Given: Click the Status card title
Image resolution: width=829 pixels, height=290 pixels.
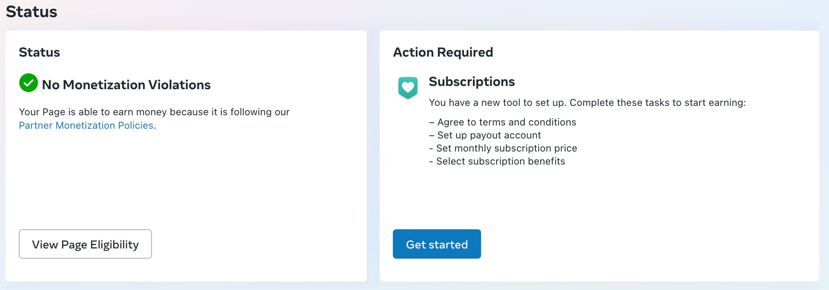Looking at the screenshot, I should 39,52.
